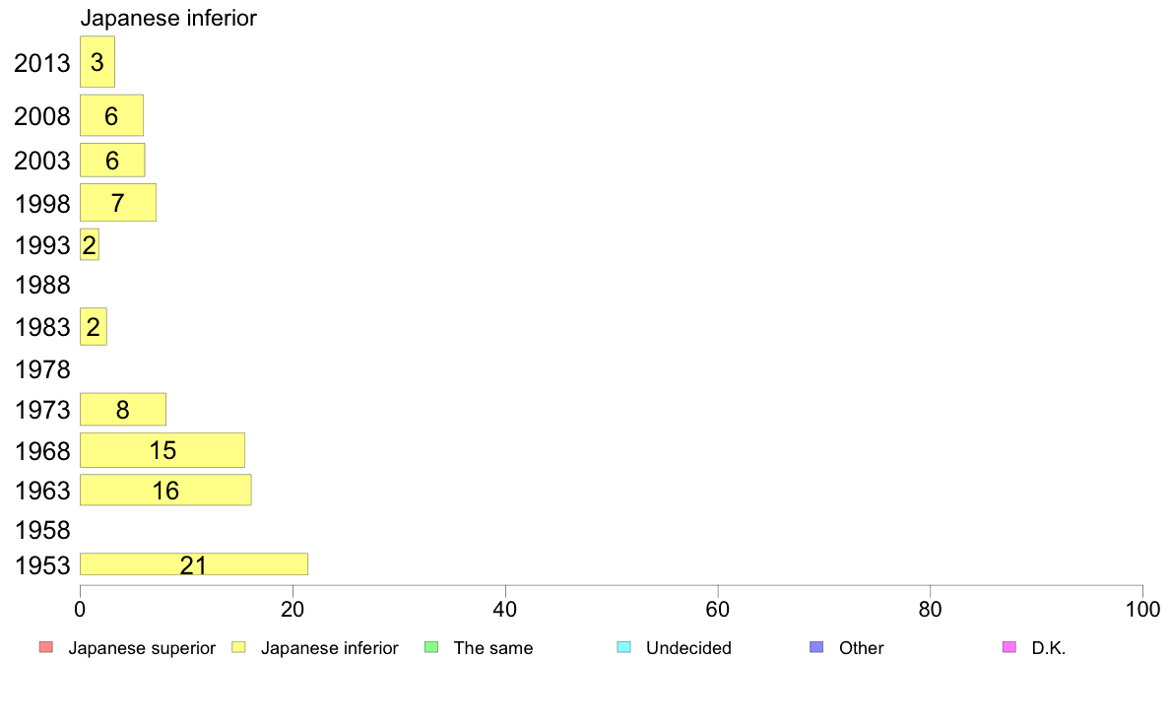Select the 1993 bar showing 2

pos(90,245)
